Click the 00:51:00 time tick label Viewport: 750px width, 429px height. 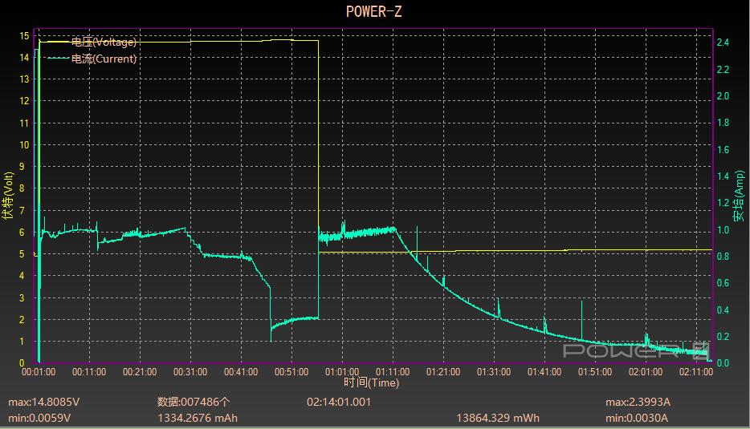point(291,372)
